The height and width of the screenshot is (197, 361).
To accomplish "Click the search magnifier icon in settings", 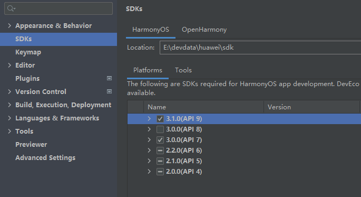I will (11, 8).
